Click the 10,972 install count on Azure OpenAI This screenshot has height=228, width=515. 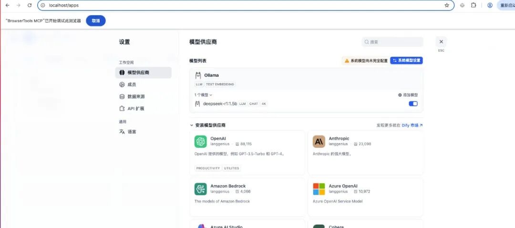[x=362, y=192]
